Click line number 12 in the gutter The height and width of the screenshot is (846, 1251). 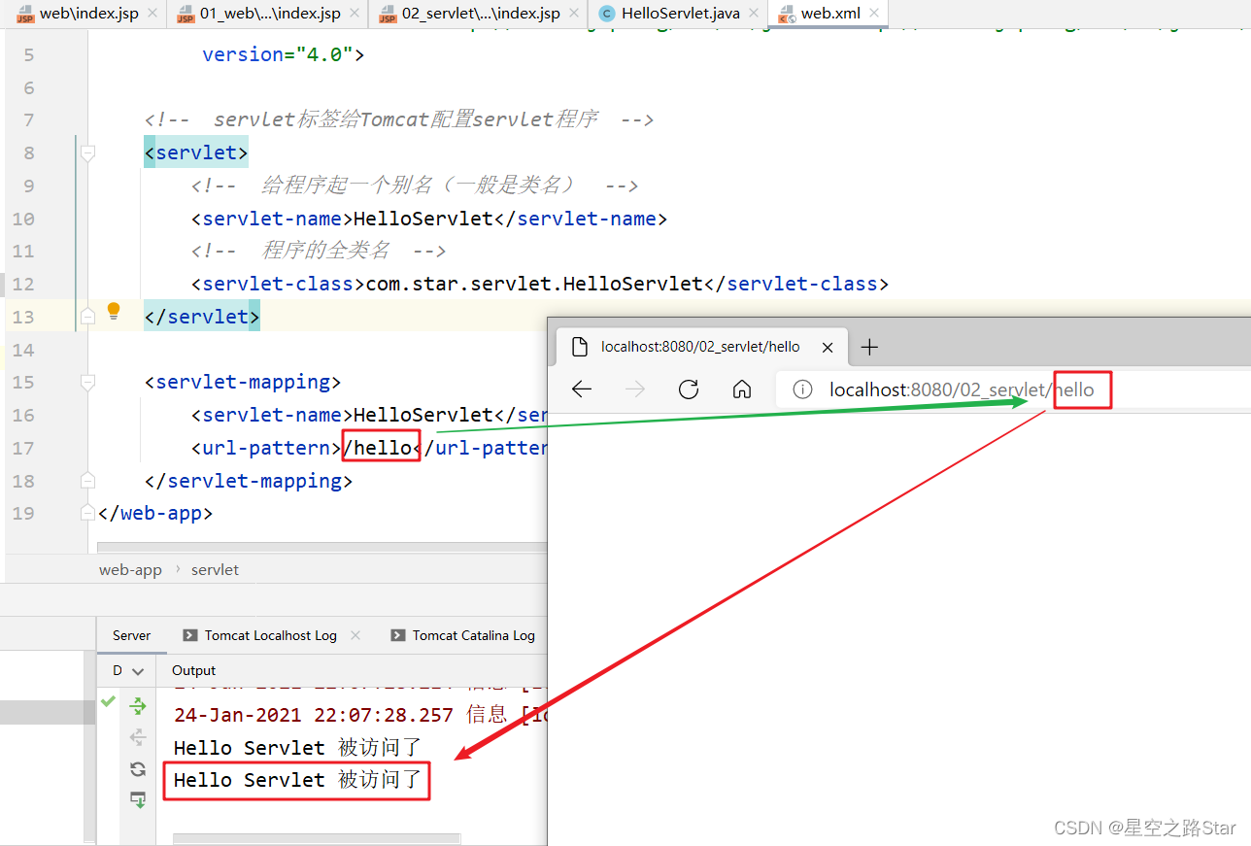[22, 284]
